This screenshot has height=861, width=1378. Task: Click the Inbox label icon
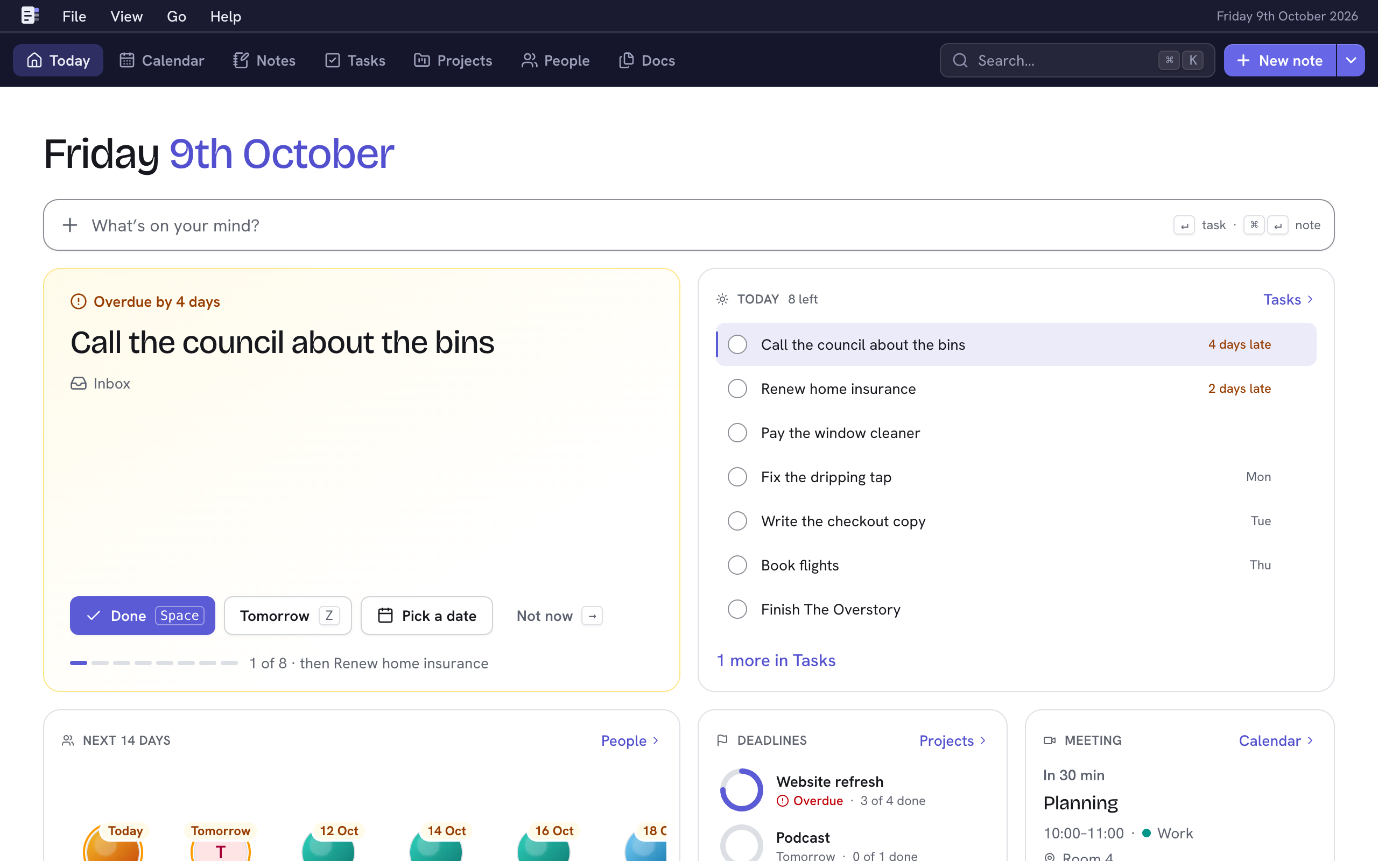point(79,383)
